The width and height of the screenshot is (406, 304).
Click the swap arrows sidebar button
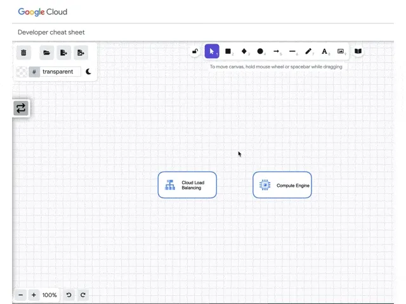(21, 108)
